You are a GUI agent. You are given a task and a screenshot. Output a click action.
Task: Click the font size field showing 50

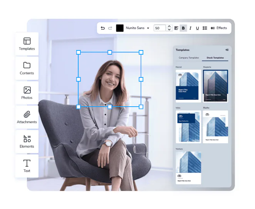[159, 28]
